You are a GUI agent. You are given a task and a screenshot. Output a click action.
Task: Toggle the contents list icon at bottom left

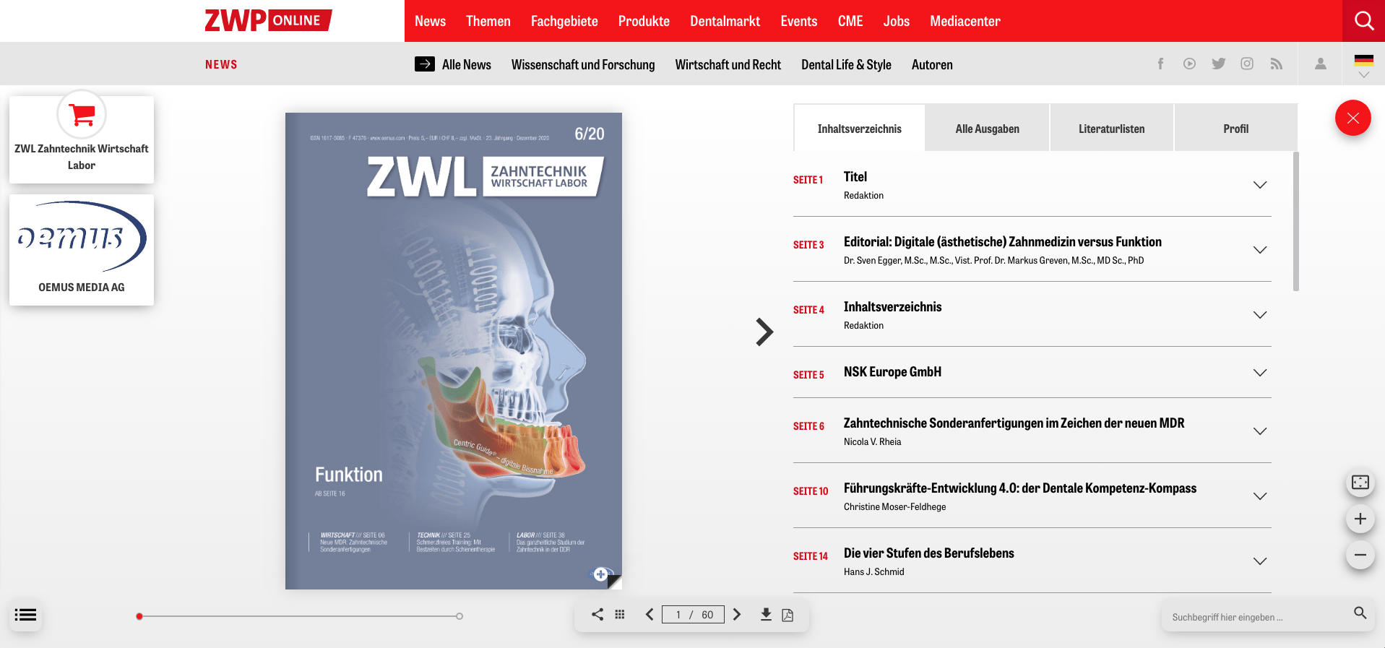pos(25,615)
